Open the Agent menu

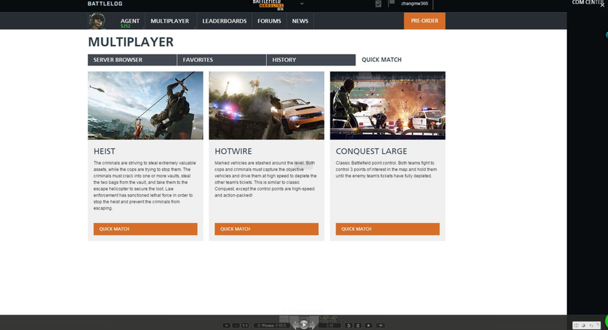[x=130, y=21]
